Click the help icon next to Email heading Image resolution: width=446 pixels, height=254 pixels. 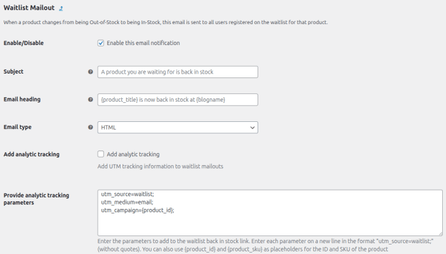point(90,100)
